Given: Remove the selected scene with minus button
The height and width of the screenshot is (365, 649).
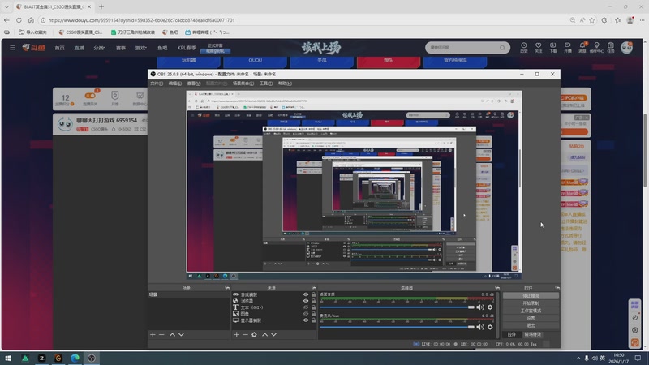Looking at the screenshot, I should (x=161, y=334).
